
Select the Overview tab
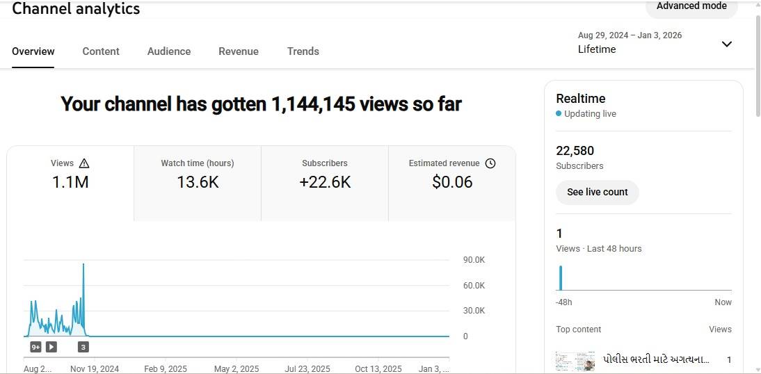coord(33,51)
